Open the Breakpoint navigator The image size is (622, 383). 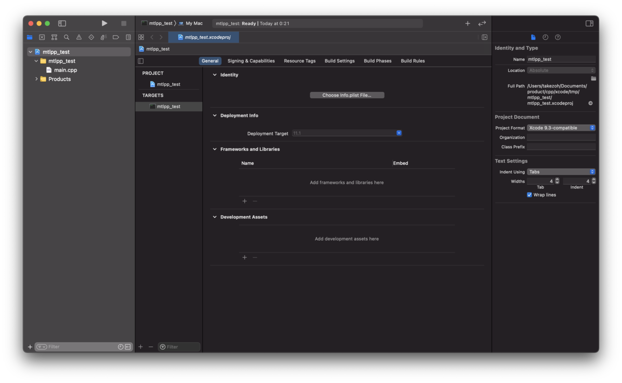click(x=116, y=37)
